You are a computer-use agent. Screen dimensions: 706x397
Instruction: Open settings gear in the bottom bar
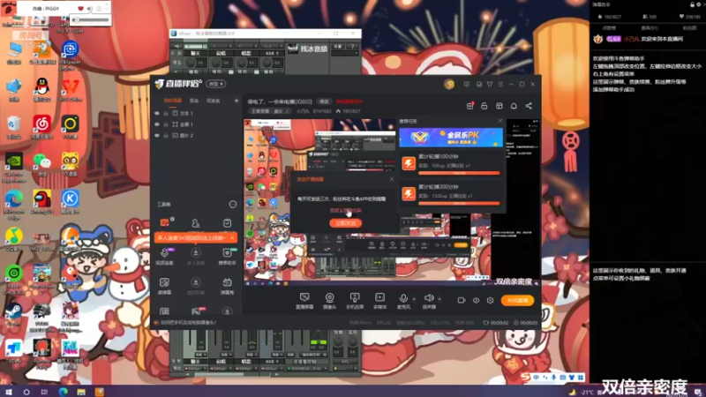pos(491,300)
